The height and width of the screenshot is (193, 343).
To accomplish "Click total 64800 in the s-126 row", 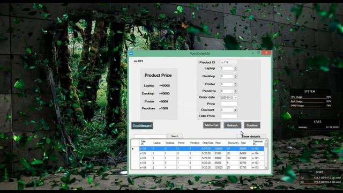I will pyautogui.click(x=245, y=153).
